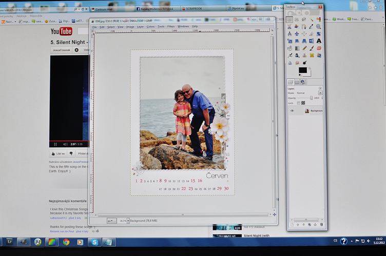Viewport: 386px width, 256px height.
Task: Open the Colors menu in GIMP
Action: 150,27
